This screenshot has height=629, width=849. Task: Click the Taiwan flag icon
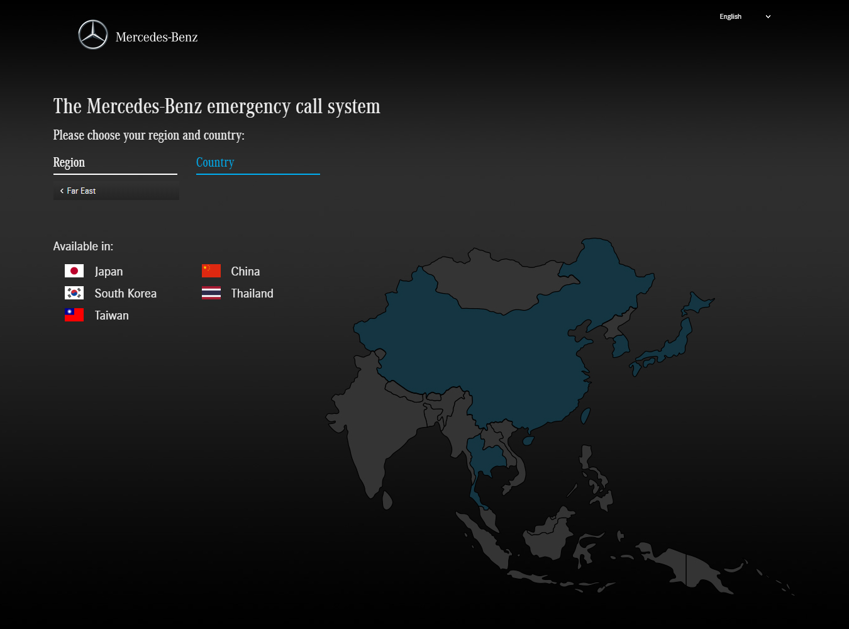click(74, 315)
